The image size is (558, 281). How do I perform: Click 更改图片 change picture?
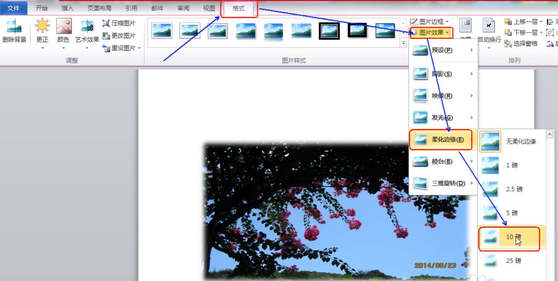(x=119, y=36)
